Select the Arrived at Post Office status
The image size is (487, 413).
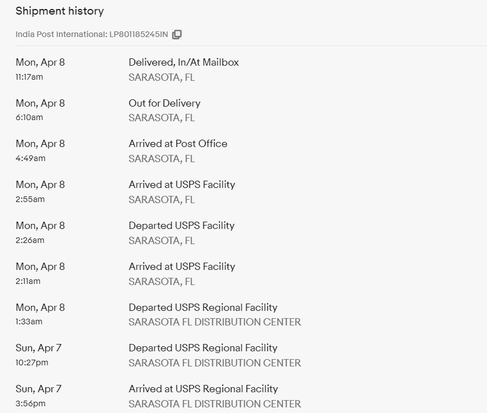pos(178,144)
